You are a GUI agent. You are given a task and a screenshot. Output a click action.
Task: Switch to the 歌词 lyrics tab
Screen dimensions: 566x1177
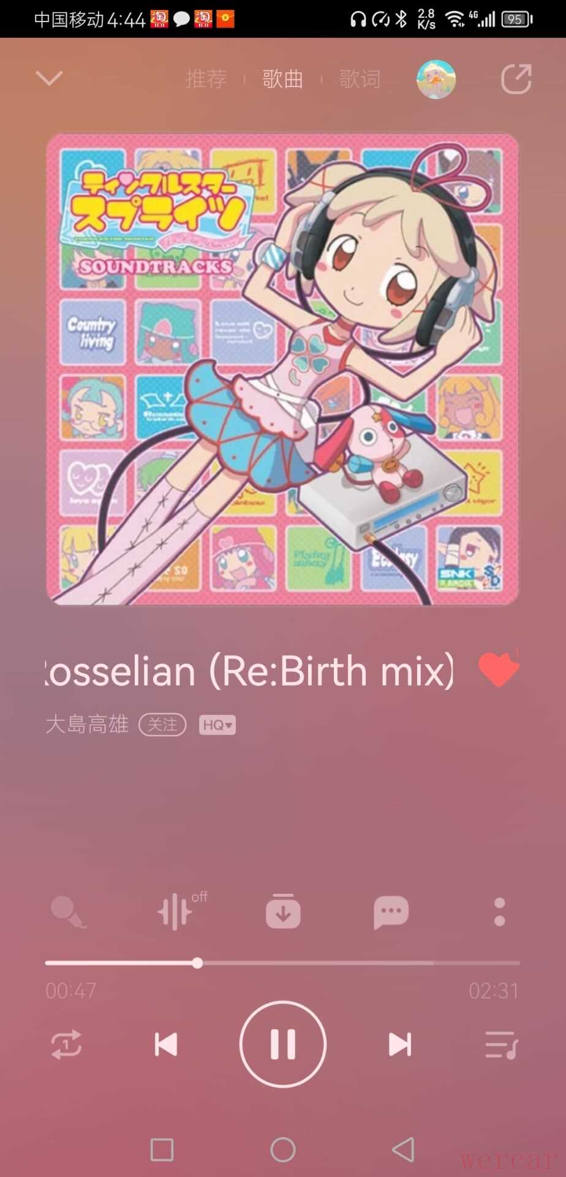pyautogui.click(x=360, y=79)
